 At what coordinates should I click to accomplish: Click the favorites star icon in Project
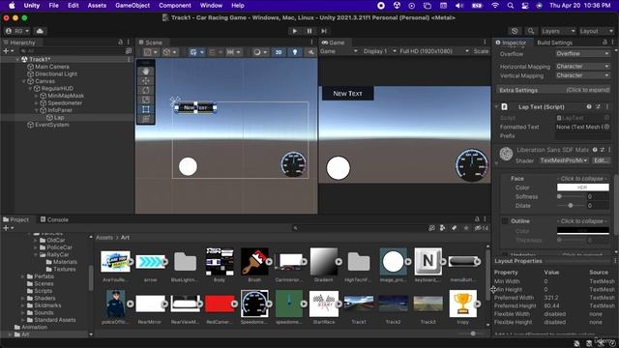coord(466,228)
